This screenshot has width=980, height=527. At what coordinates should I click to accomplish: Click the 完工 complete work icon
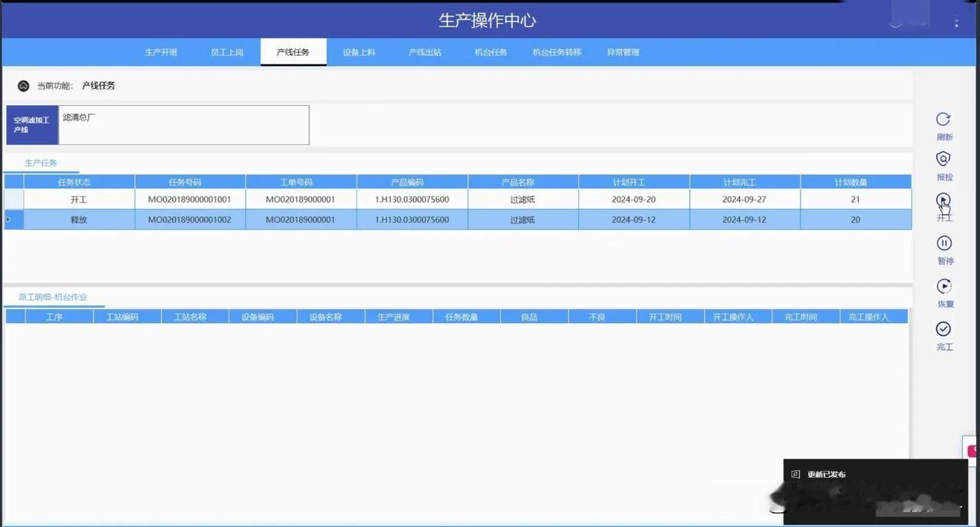(x=943, y=329)
